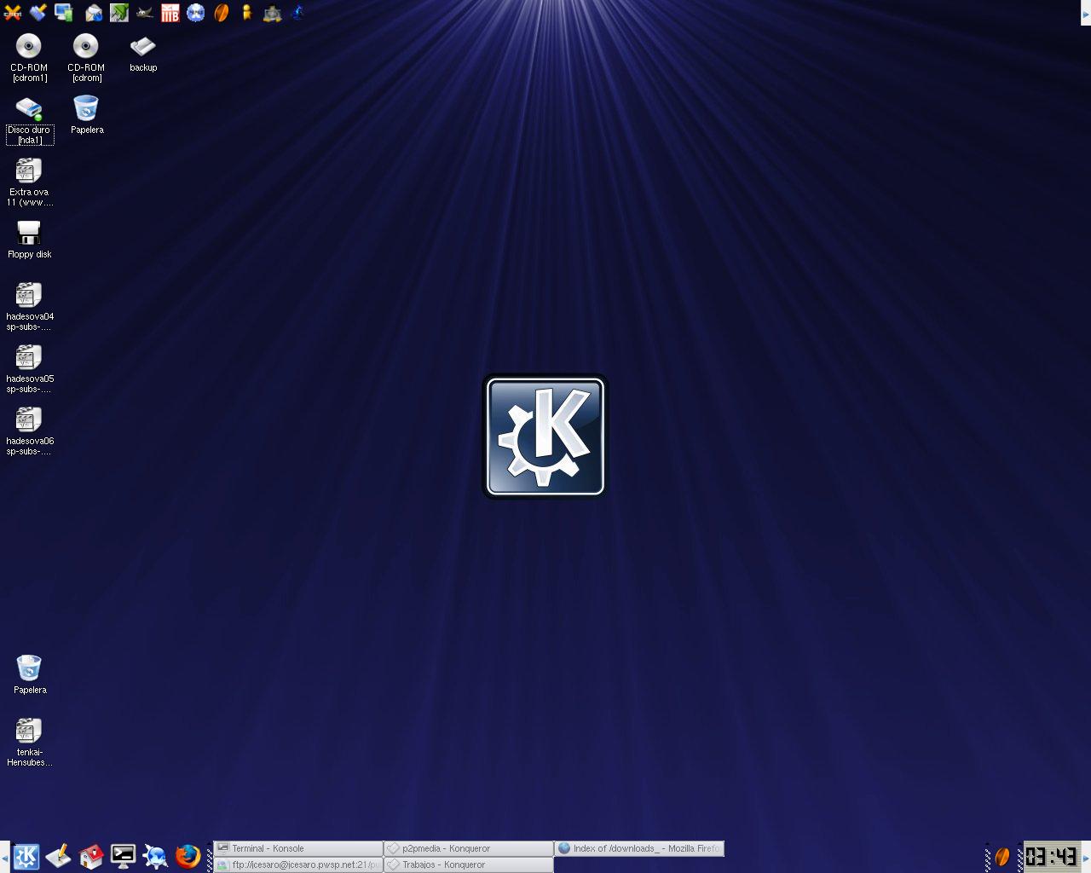Viewport: 1091px width, 873px height.
Task: Select the hadesova05 sp-subs video file
Action: pyautogui.click(x=30, y=369)
